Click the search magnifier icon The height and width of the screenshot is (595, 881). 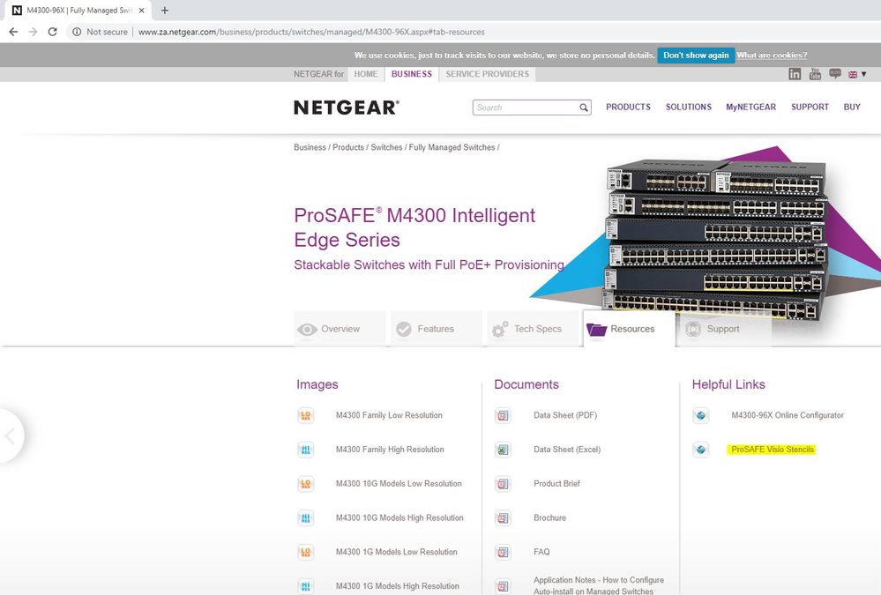[x=584, y=108]
